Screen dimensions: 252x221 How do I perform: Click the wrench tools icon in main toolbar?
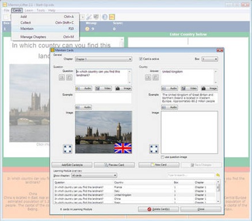(89, 17)
